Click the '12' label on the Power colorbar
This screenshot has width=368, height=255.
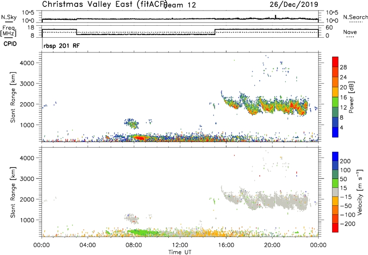point(343,108)
